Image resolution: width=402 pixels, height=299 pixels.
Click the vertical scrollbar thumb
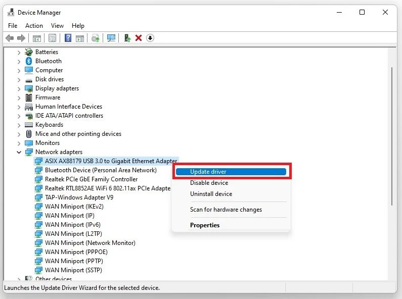point(392,136)
